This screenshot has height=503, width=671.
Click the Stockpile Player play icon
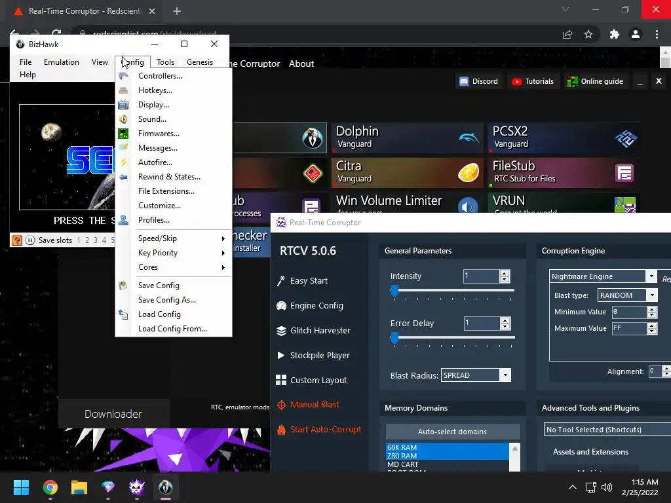(280, 356)
